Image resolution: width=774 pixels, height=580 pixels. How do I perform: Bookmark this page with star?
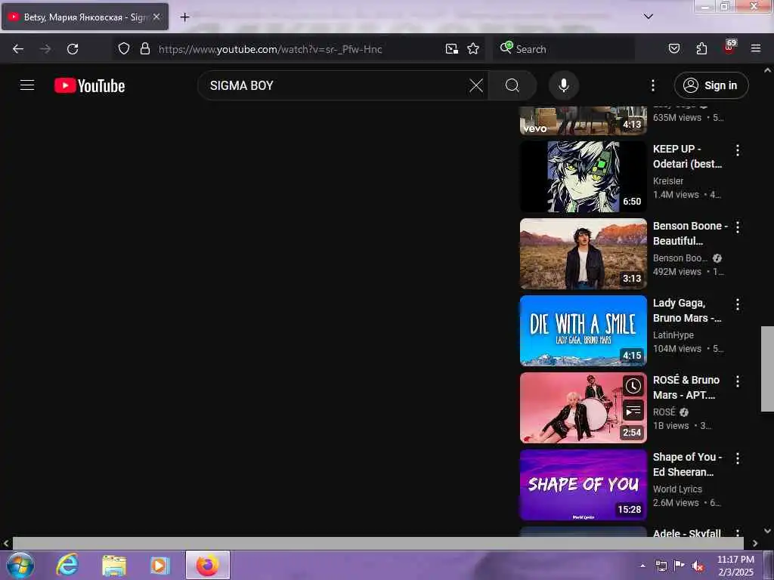click(473, 48)
